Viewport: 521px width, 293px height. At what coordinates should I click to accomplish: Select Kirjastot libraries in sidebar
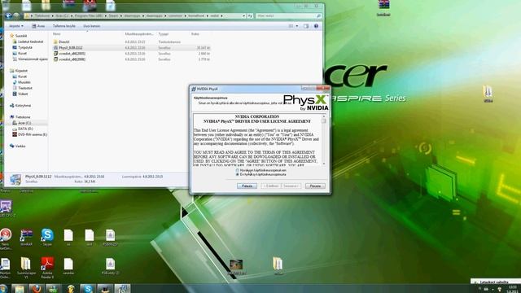[19, 71]
